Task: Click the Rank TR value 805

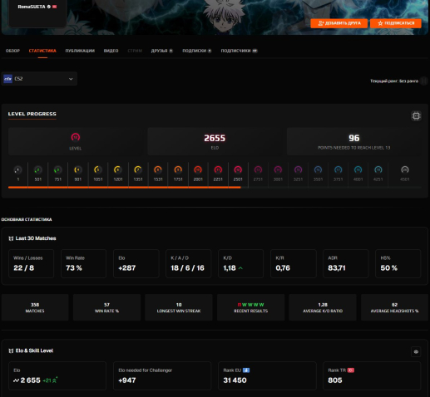Action: pos(335,380)
